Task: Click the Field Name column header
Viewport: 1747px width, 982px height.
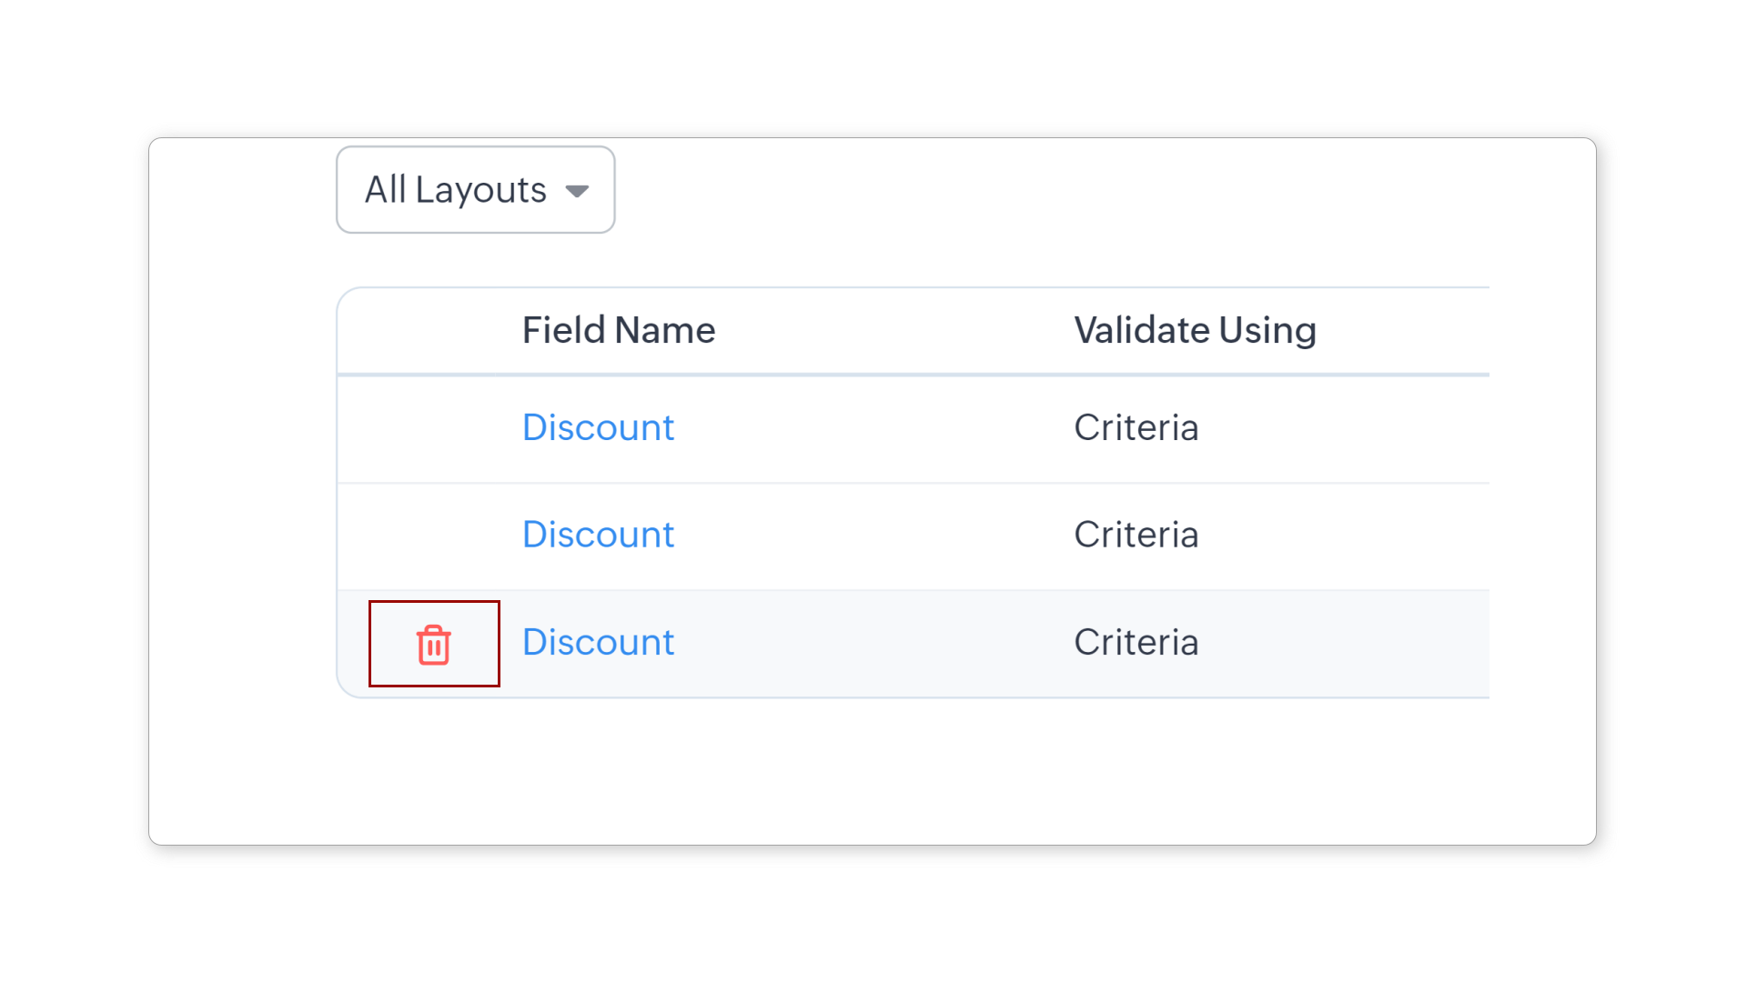Action: [618, 330]
